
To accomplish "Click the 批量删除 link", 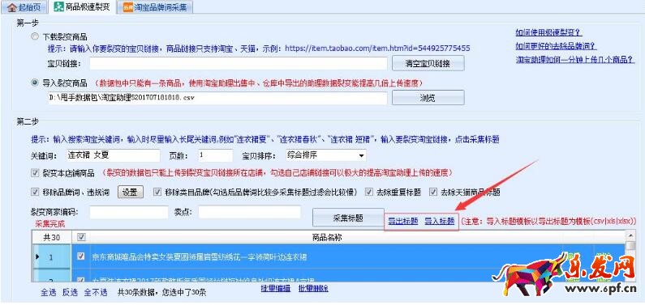I will [x=313, y=288].
